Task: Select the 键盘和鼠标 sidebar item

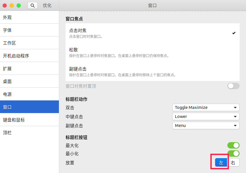Action: [29, 120]
